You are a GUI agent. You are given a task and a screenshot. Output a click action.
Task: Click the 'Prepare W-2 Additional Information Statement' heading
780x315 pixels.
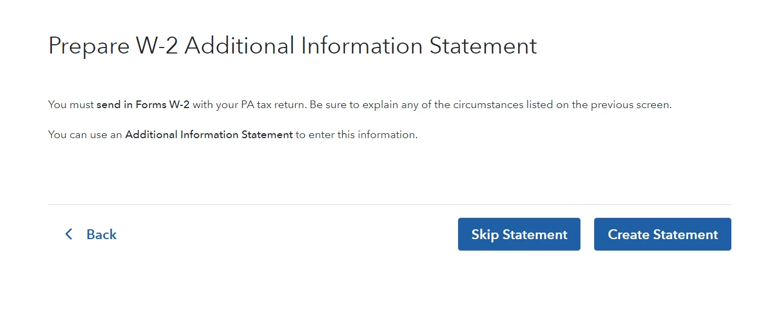click(x=292, y=46)
